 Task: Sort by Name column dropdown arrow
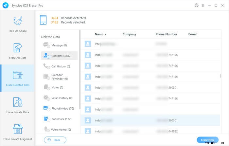pos(106,34)
